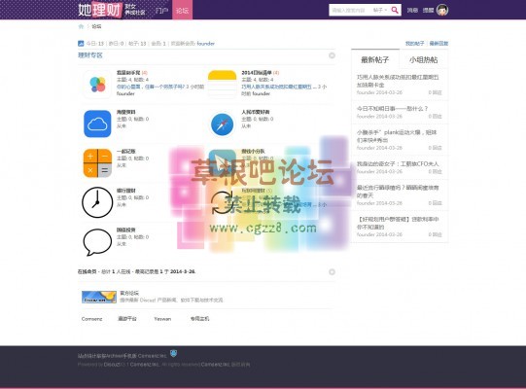Open the founder new member link
This screenshot has width=526, height=389.
pyautogui.click(x=206, y=44)
